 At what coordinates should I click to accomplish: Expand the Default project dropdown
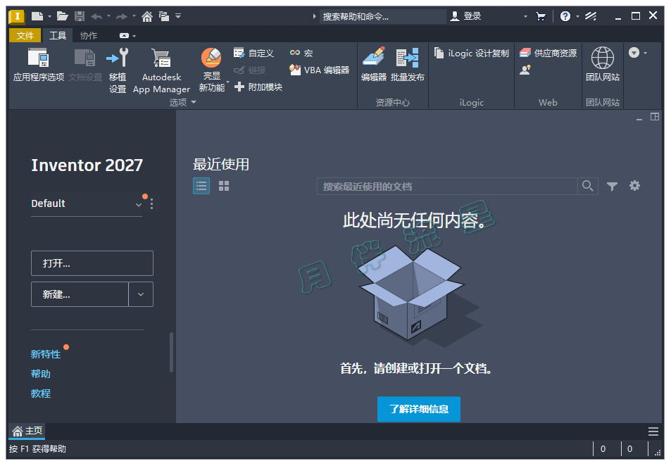138,204
